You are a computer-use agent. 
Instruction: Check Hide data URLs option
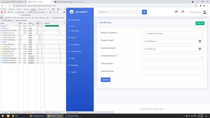point(20,15)
